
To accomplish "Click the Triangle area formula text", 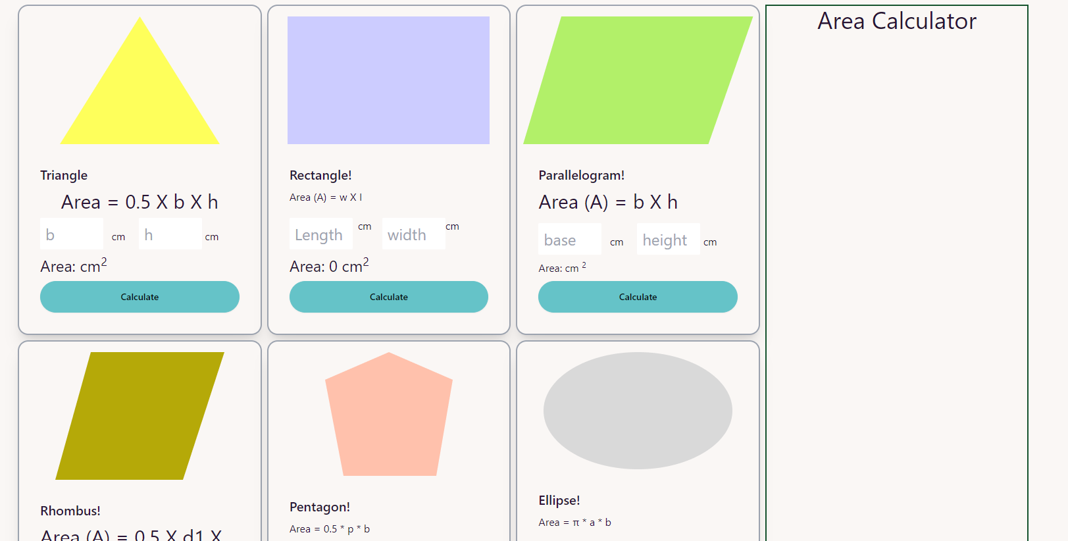I will point(140,202).
